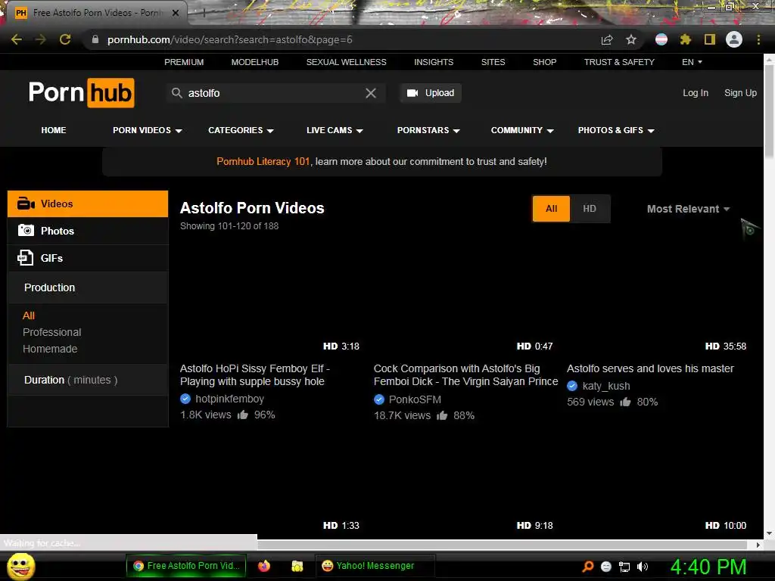Click the browser forward arrow
Image resolution: width=775 pixels, height=581 pixels.
(41, 39)
